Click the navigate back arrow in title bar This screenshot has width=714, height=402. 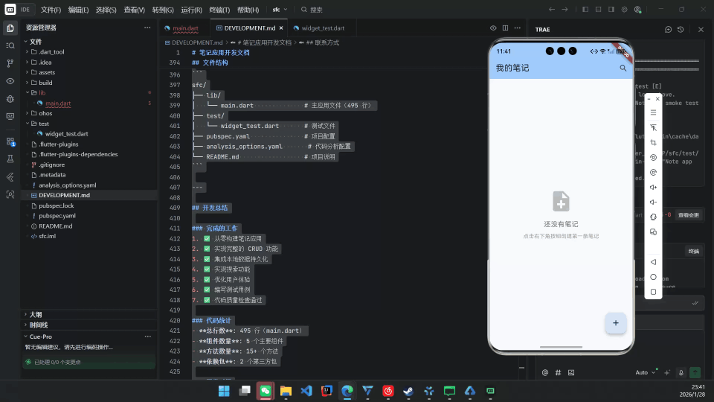click(x=551, y=9)
